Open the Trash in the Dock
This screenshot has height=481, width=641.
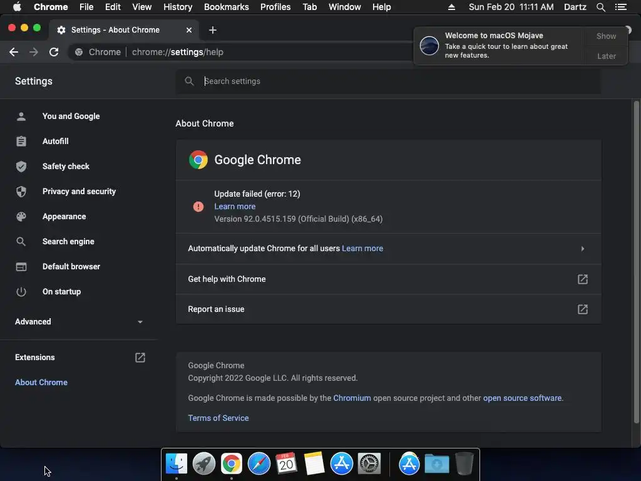[x=464, y=463]
